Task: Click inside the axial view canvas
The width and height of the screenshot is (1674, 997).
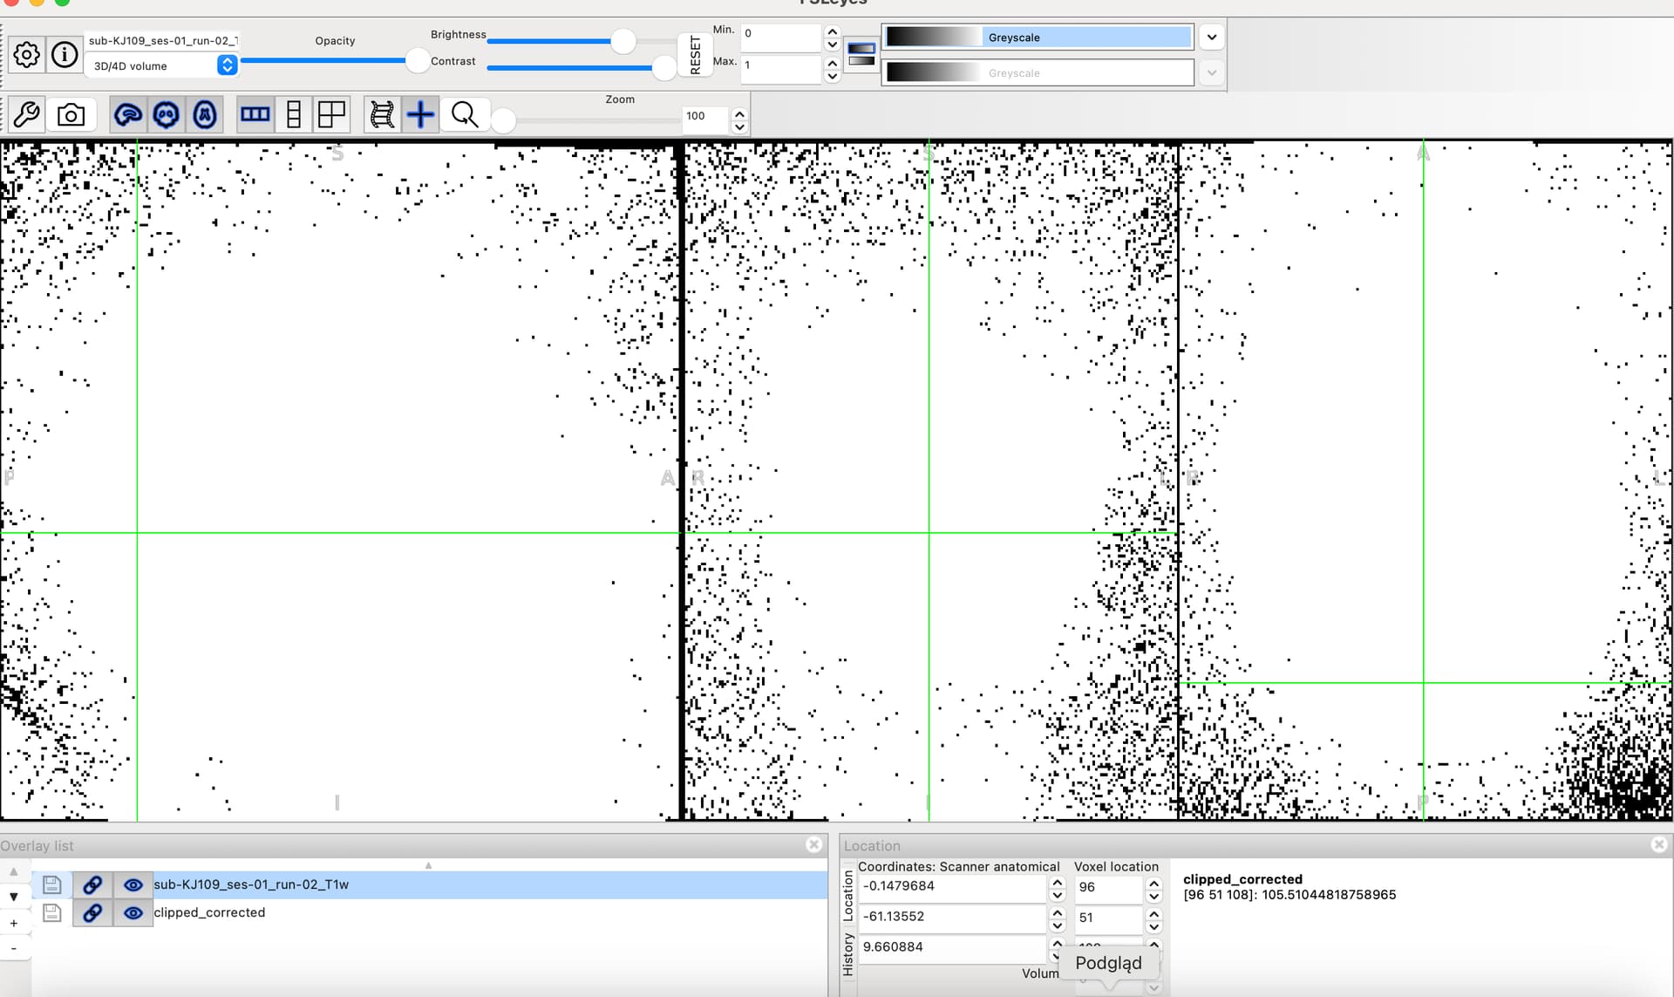Action: tap(1426, 481)
